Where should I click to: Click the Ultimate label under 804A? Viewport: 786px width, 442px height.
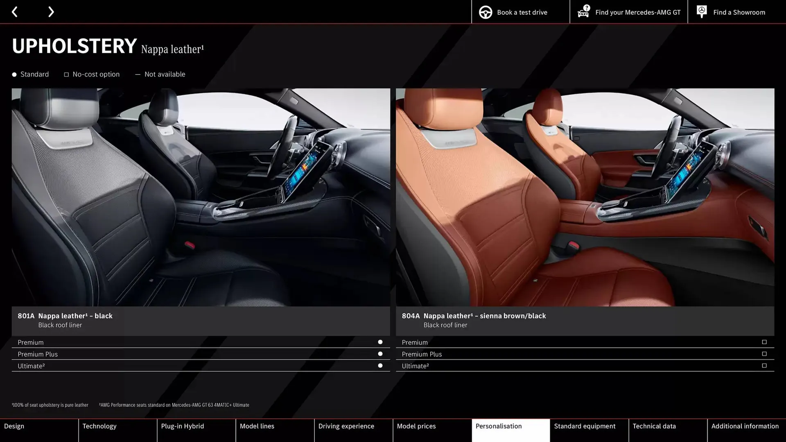[415, 366]
